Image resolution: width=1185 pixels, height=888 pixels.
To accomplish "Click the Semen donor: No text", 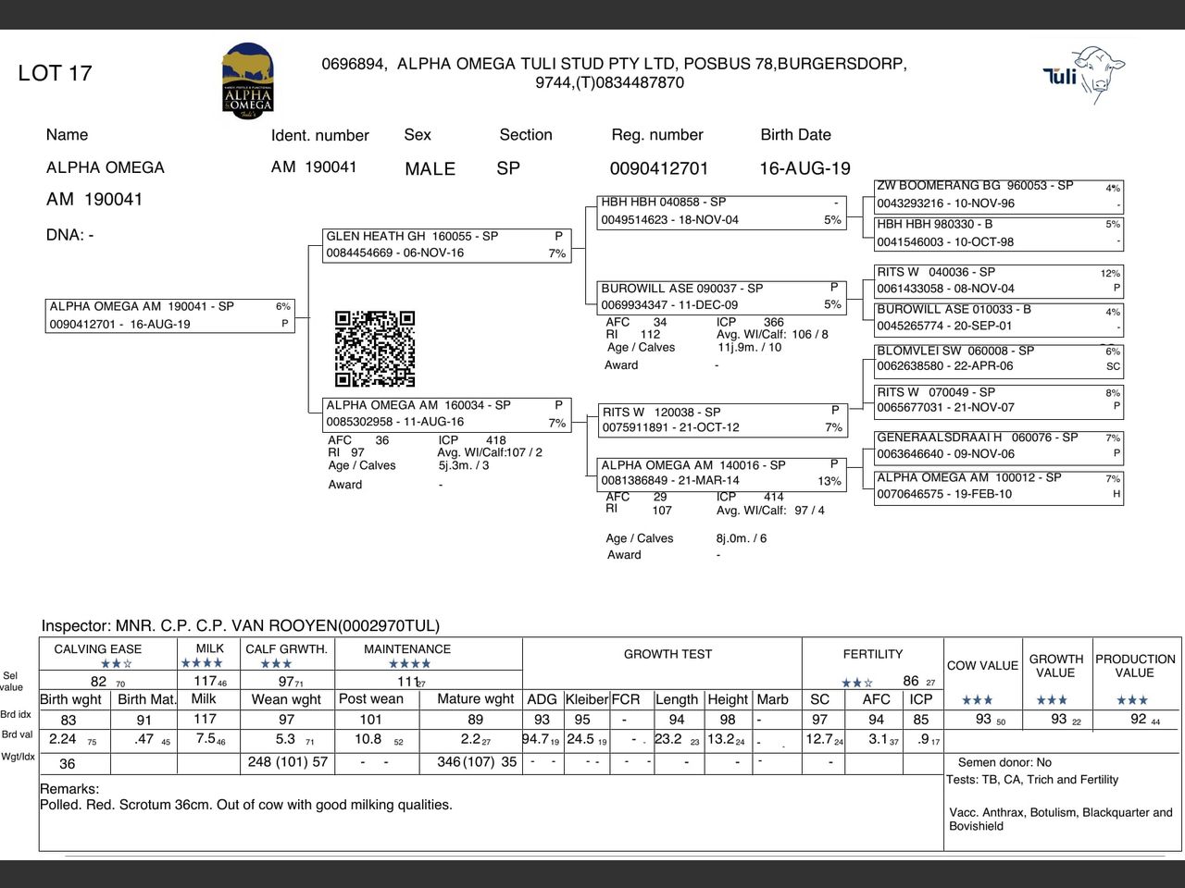I will pos(1004,762).
